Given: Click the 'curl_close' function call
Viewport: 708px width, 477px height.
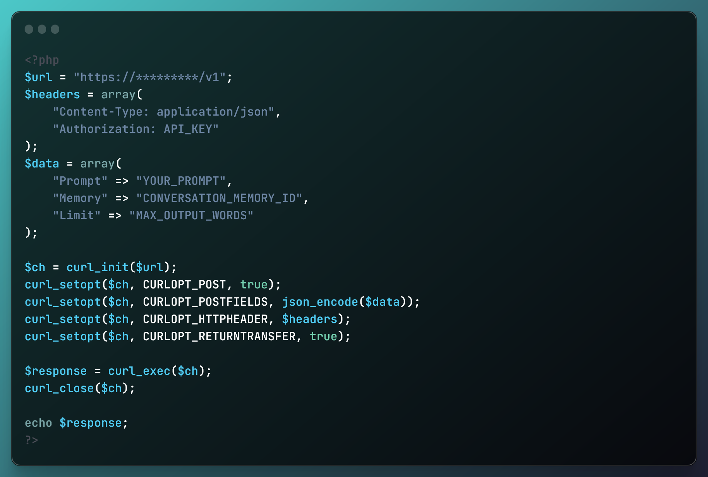Looking at the screenshot, I should [x=59, y=388].
